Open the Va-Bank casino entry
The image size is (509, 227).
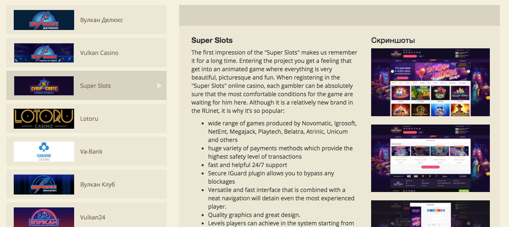(86, 152)
